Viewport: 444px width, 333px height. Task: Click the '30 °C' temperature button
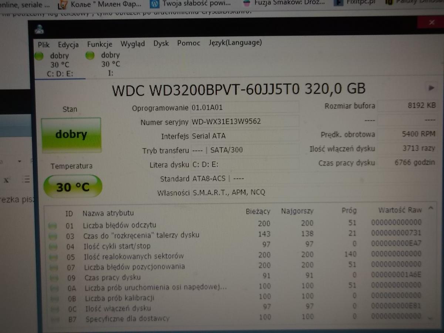click(x=73, y=187)
